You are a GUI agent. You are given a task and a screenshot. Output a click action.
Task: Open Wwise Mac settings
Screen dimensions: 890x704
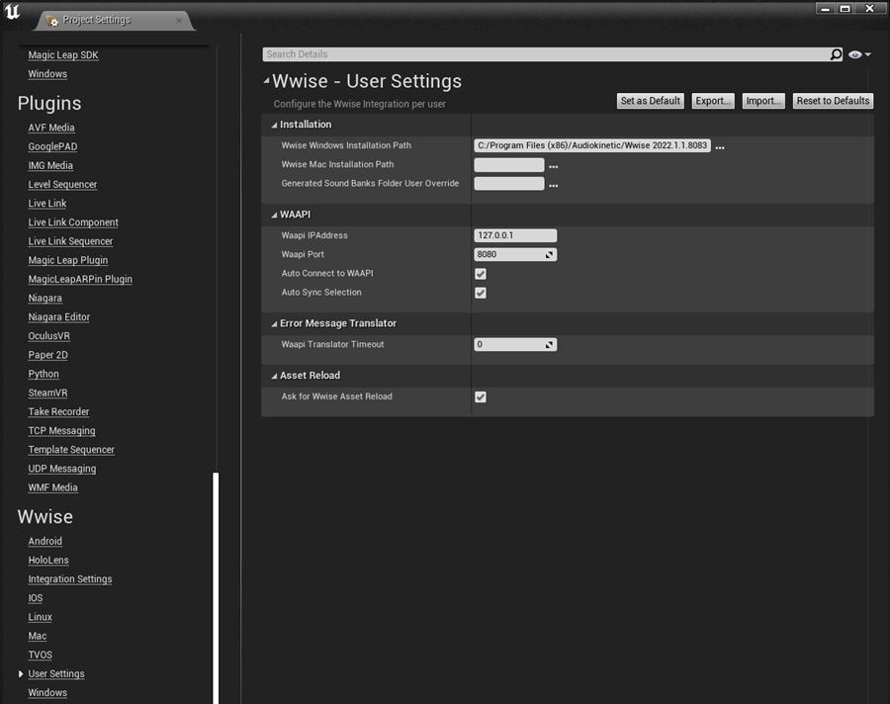click(x=38, y=636)
